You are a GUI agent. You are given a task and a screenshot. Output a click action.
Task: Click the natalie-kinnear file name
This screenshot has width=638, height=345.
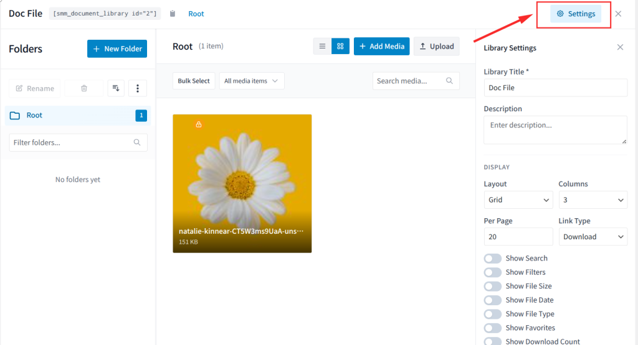coord(241,231)
